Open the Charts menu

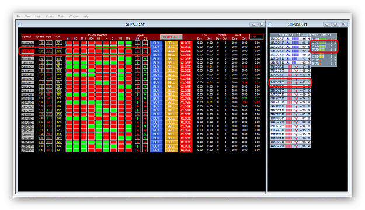coord(50,16)
